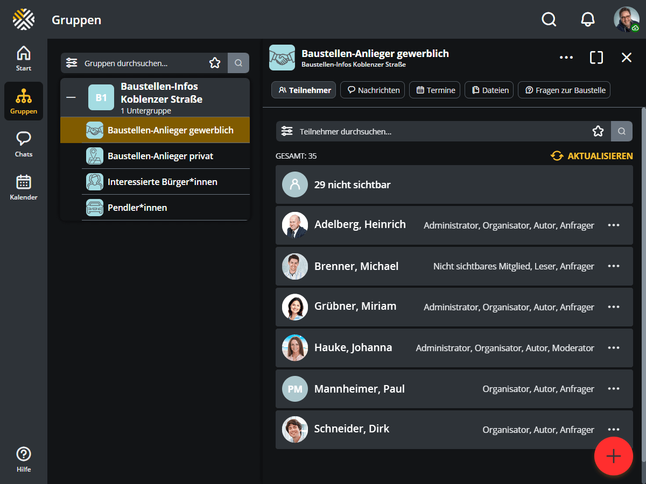Open group header three-dot menu
Image resolution: width=646 pixels, height=484 pixels.
566,58
